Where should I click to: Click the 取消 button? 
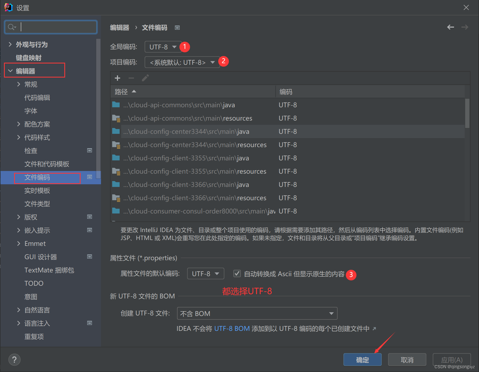point(407,360)
